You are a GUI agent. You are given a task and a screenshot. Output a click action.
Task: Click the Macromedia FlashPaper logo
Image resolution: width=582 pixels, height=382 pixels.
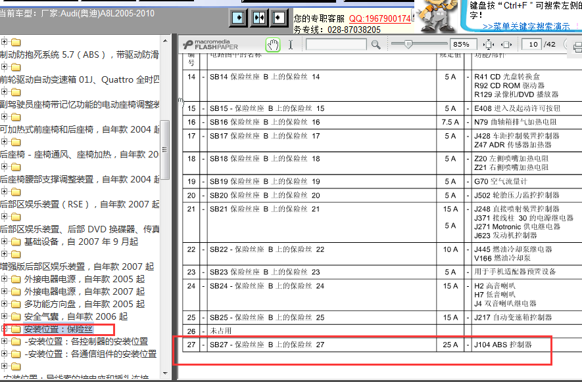[210, 45]
